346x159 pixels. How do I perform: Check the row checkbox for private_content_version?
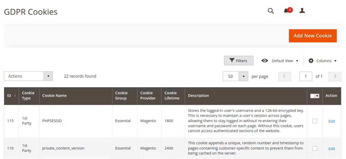[x=315, y=148]
